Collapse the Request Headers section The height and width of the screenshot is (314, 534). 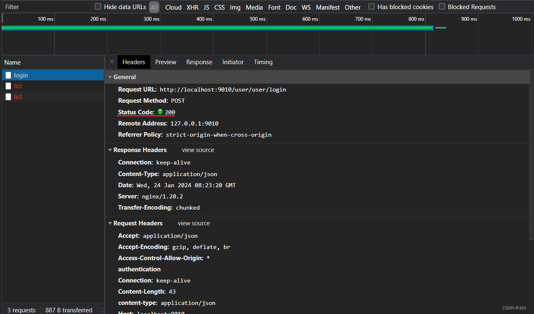coord(110,223)
